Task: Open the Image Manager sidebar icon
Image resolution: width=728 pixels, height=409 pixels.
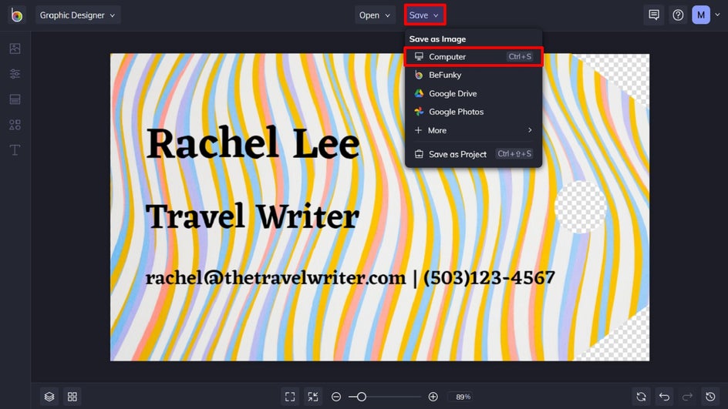Action: [x=15, y=49]
